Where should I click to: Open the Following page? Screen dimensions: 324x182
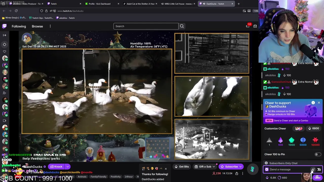[x=19, y=26]
